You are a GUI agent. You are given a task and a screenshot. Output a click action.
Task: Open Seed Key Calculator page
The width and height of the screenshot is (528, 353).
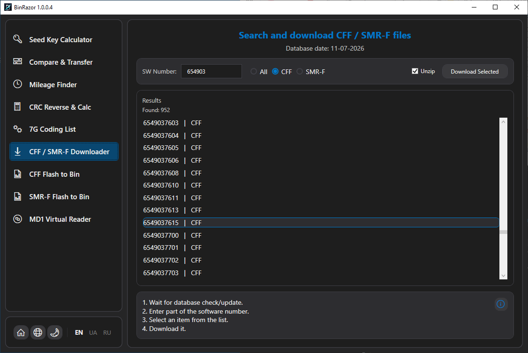point(64,39)
